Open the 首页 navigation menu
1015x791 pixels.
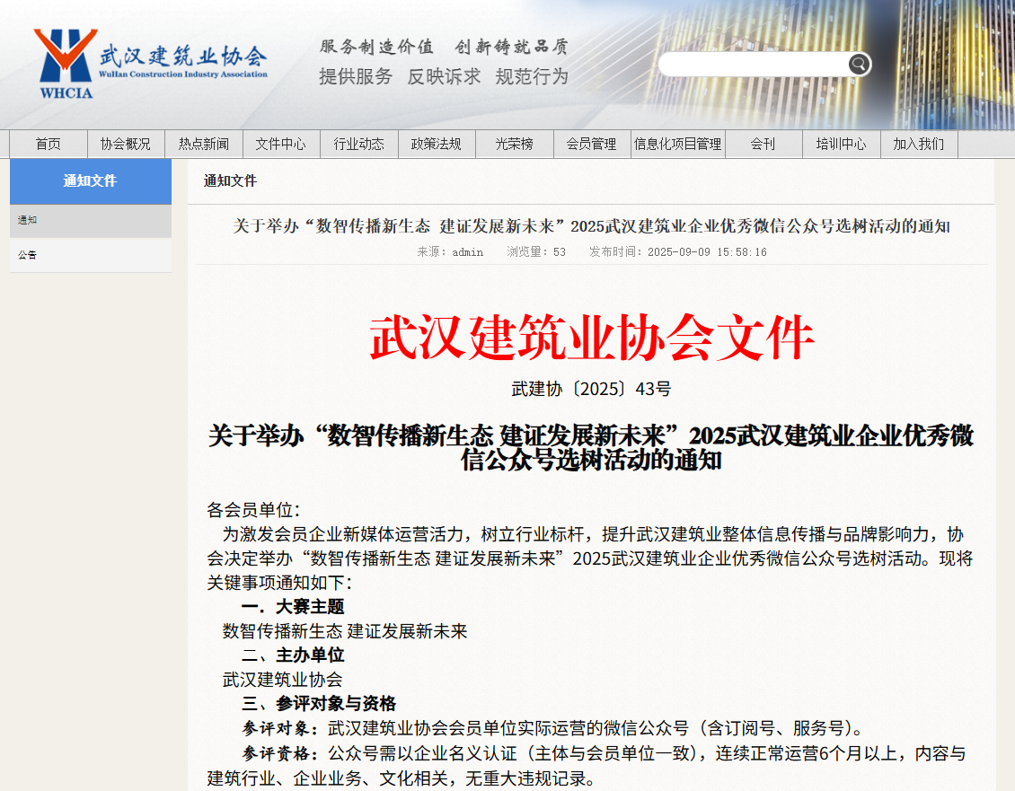coord(47,144)
